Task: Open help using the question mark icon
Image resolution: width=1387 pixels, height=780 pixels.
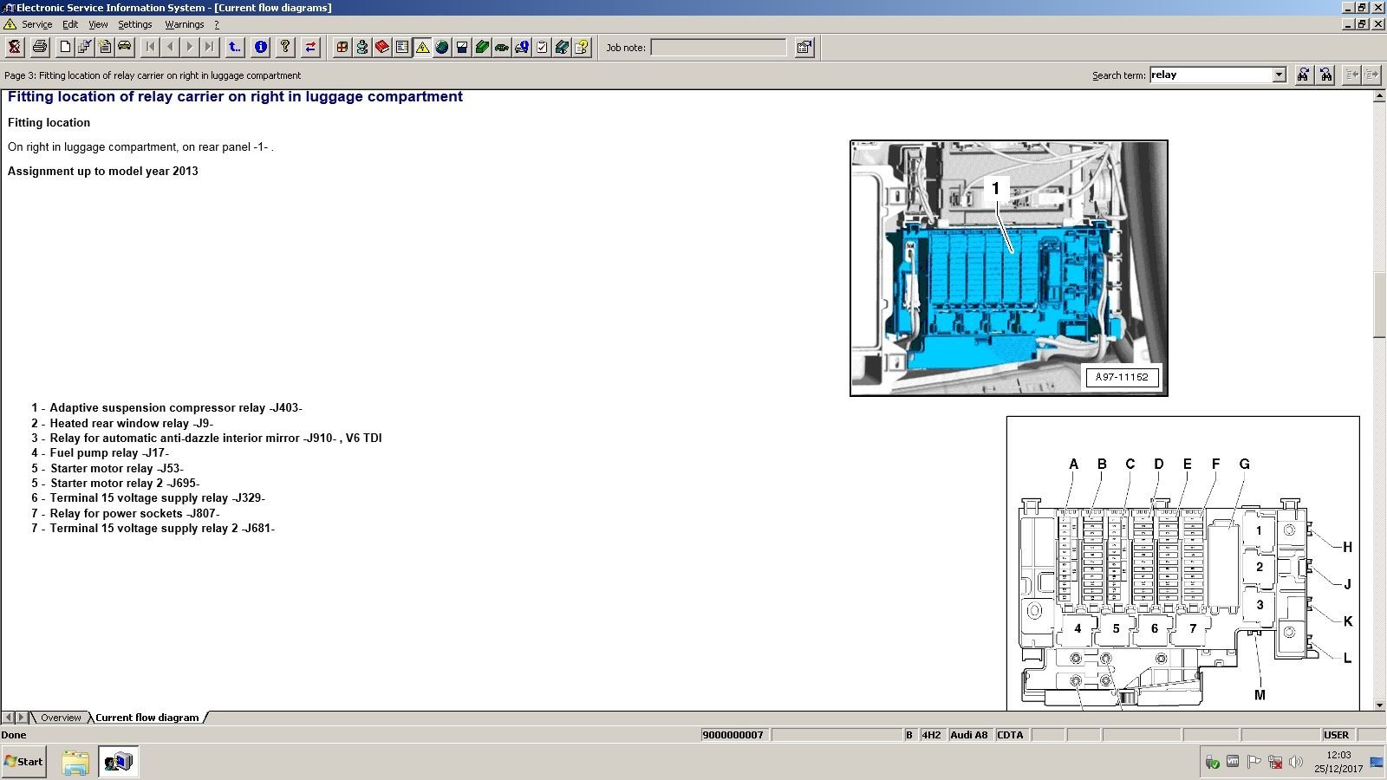Action: click(284, 48)
